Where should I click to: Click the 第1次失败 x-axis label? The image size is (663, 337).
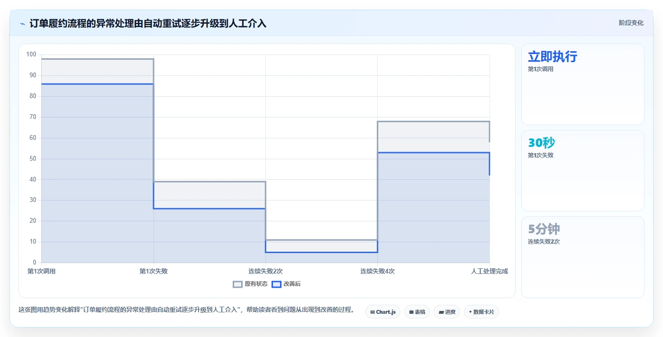pos(154,271)
